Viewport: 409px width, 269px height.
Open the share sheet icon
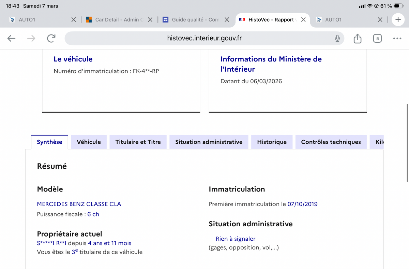point(357,39)
